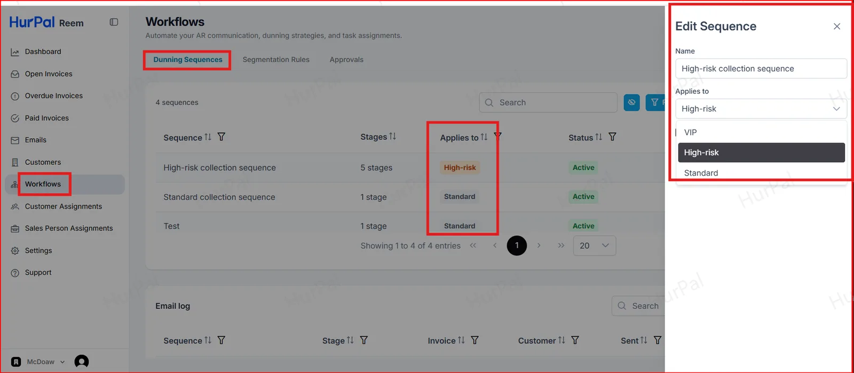Go to last page of entries

pos(561,245)
